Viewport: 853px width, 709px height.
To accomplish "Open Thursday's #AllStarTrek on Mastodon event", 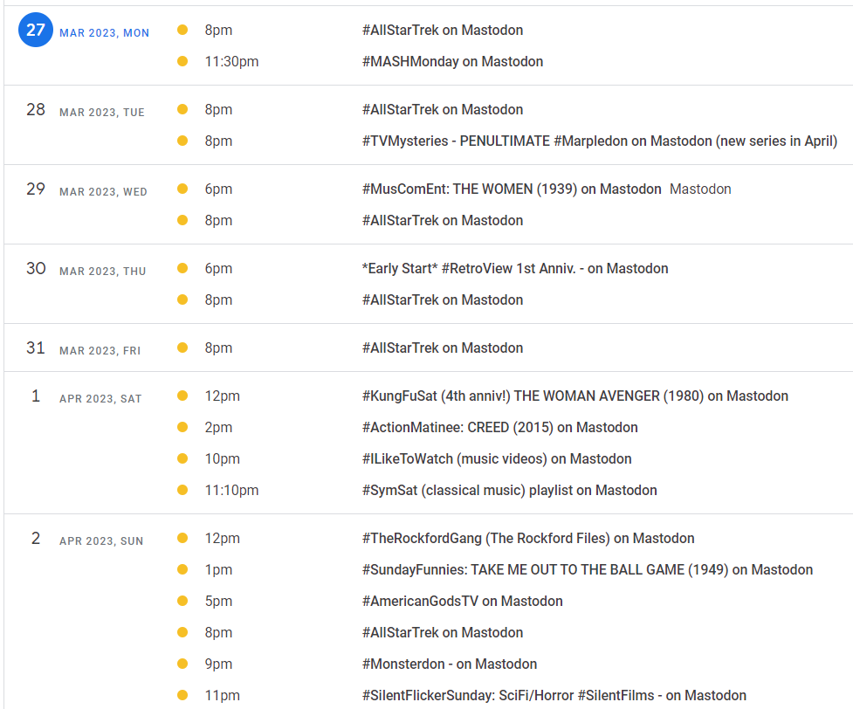I will pos(443,299).
